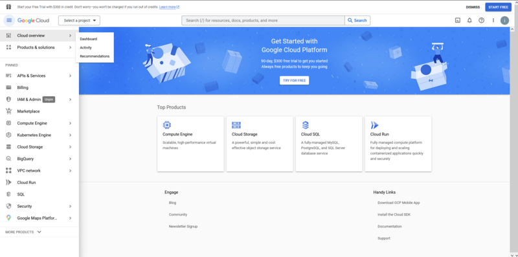Open the Cloud Shell terminal icon
Image resolution: width=518 pixels, height=257 pixels.
point(458,21)
